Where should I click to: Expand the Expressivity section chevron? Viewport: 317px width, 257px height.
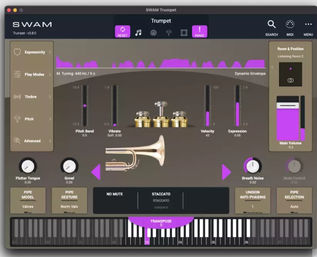click(50, 52)
